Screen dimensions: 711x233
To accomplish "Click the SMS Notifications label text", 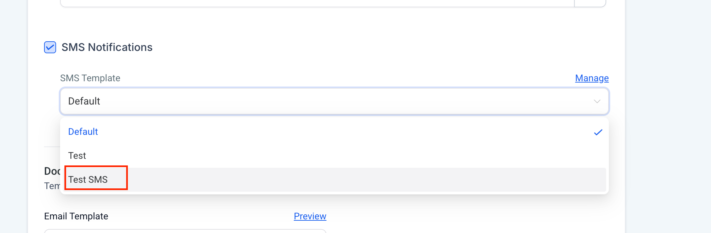I will [107, 47].
